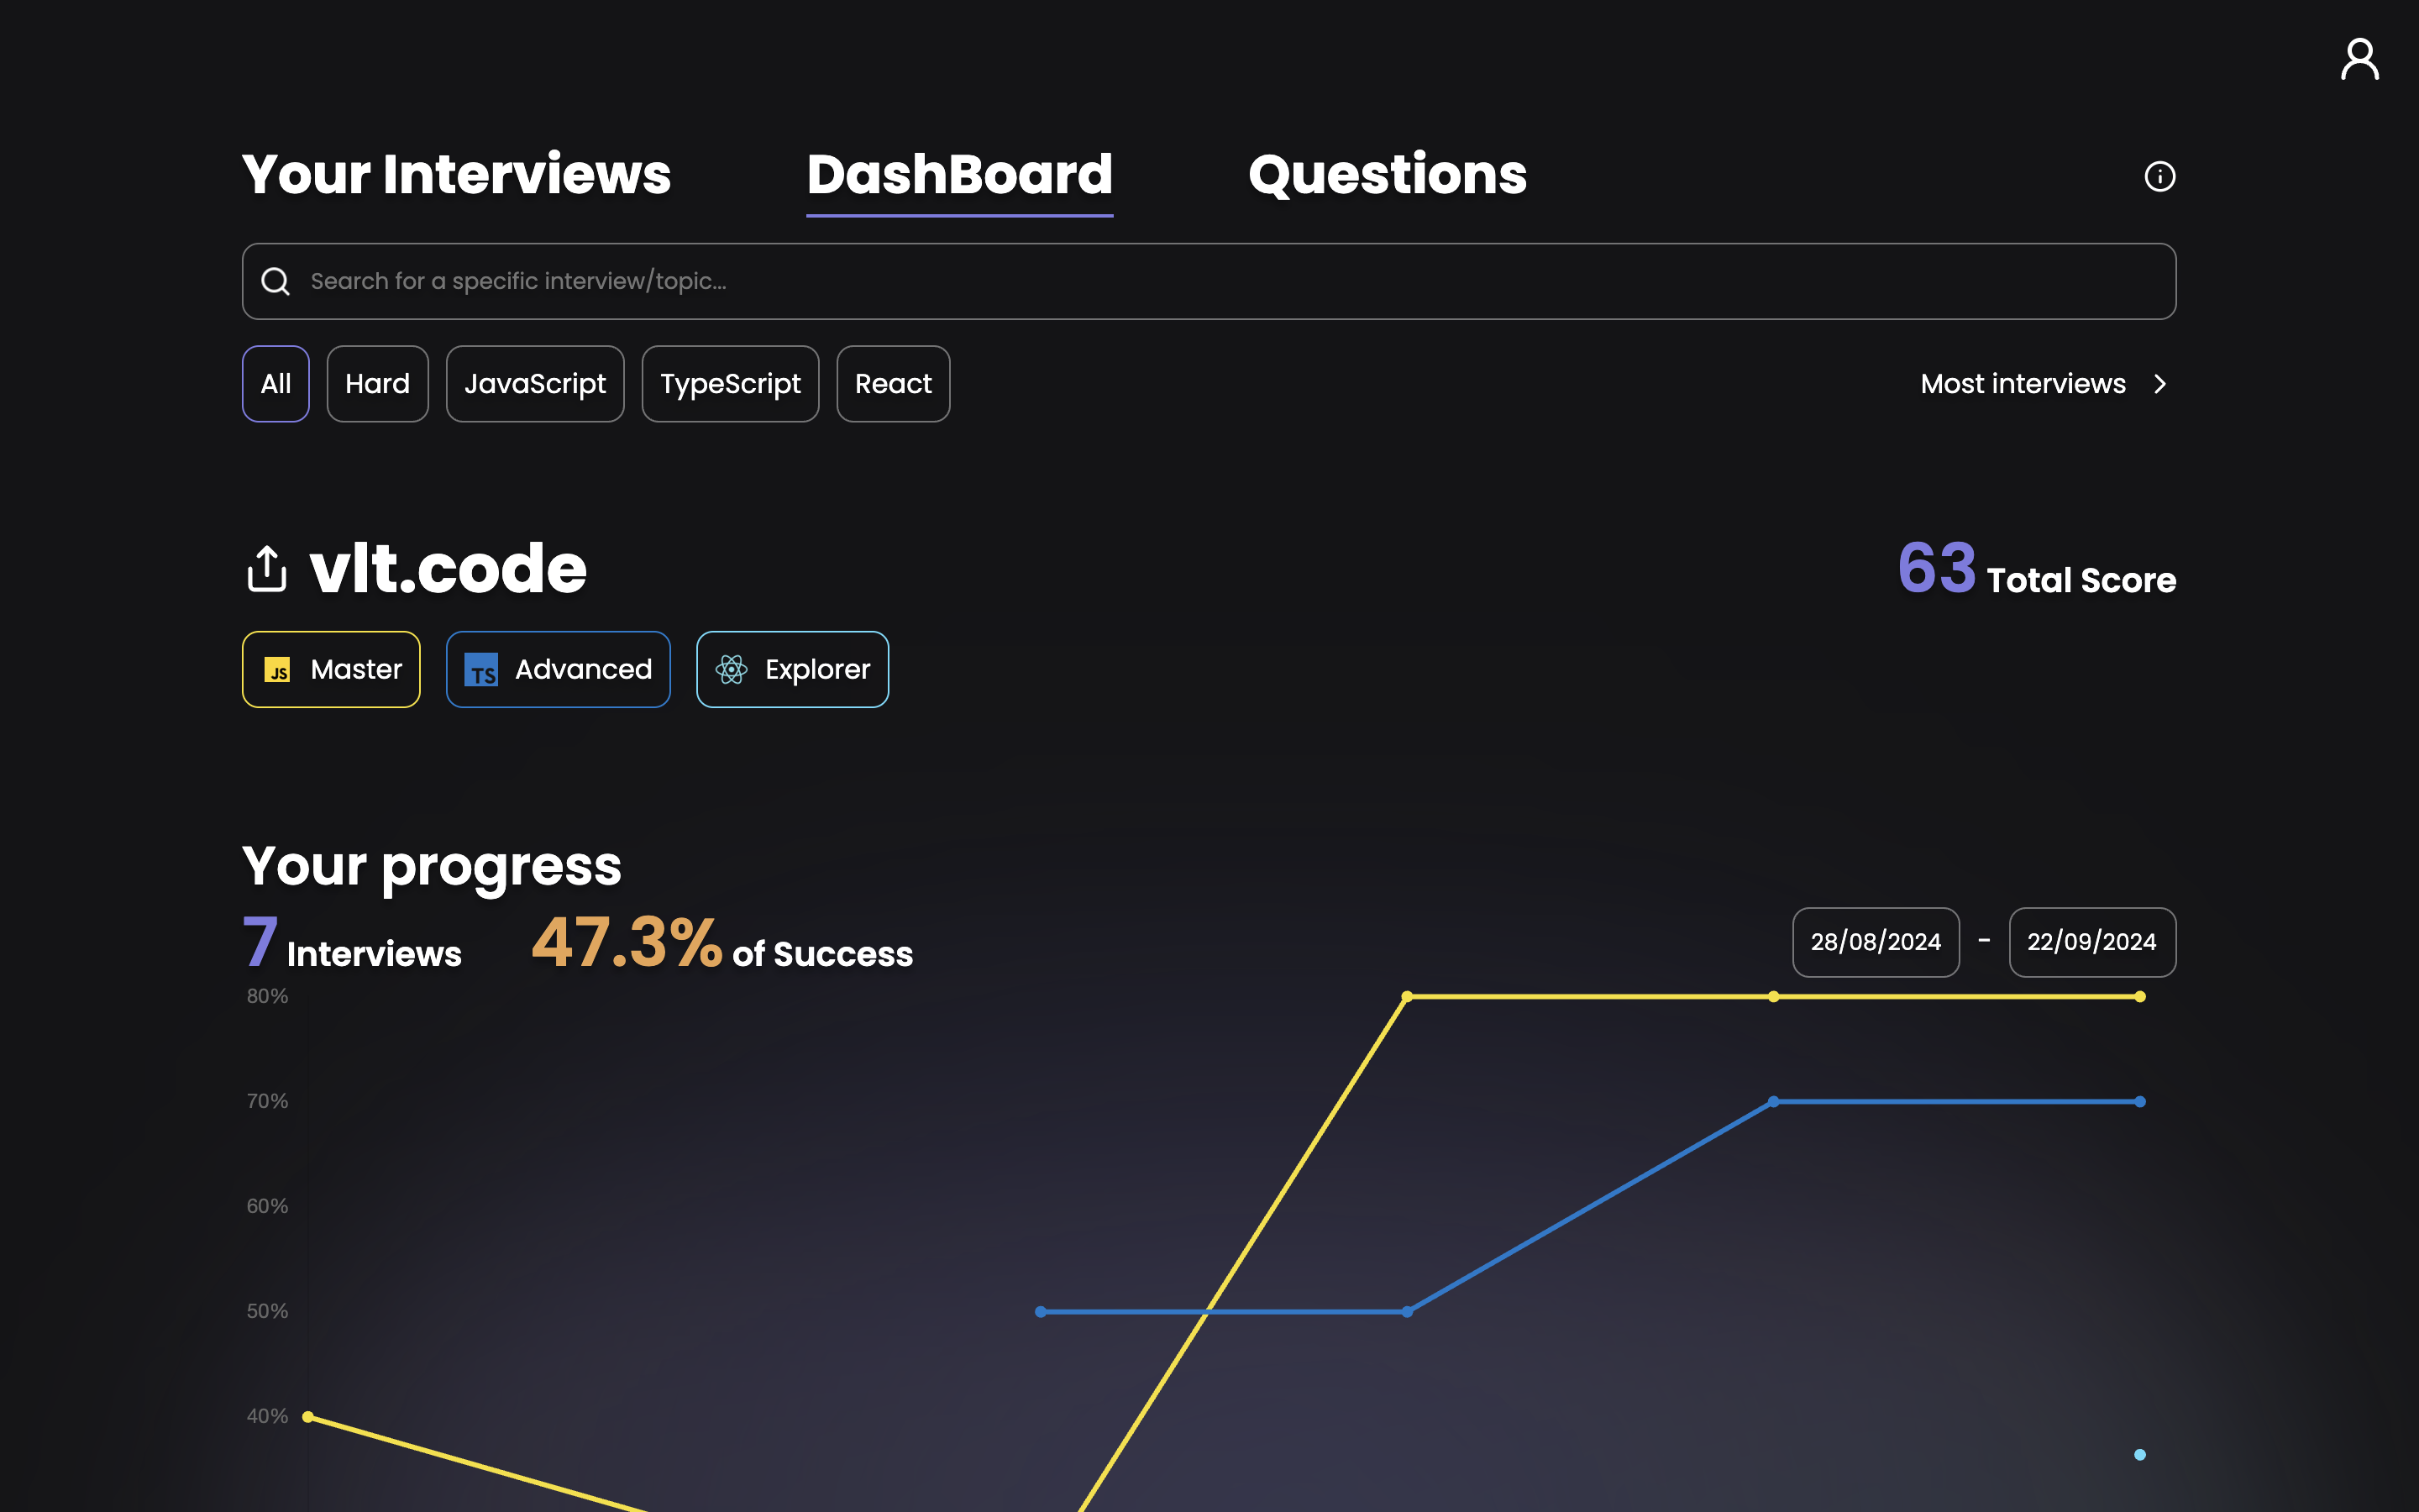Image resolution: width=2419 pixels, height=1512 pixels.
Task: Switch to the Your Interviews tab
Action: [x=457, y=174]
